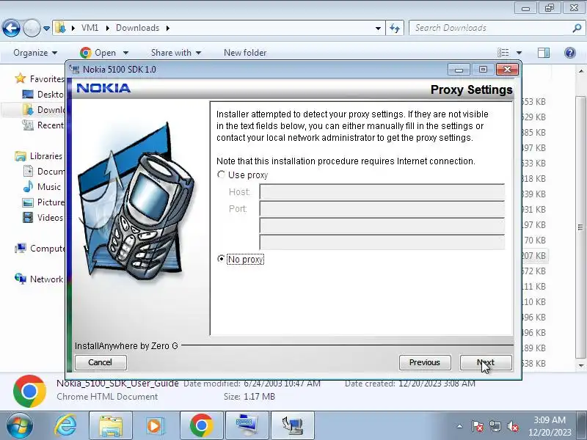The image size is (587, 440).
Task: Click the Search Downloads box
Action: point(490,28)
